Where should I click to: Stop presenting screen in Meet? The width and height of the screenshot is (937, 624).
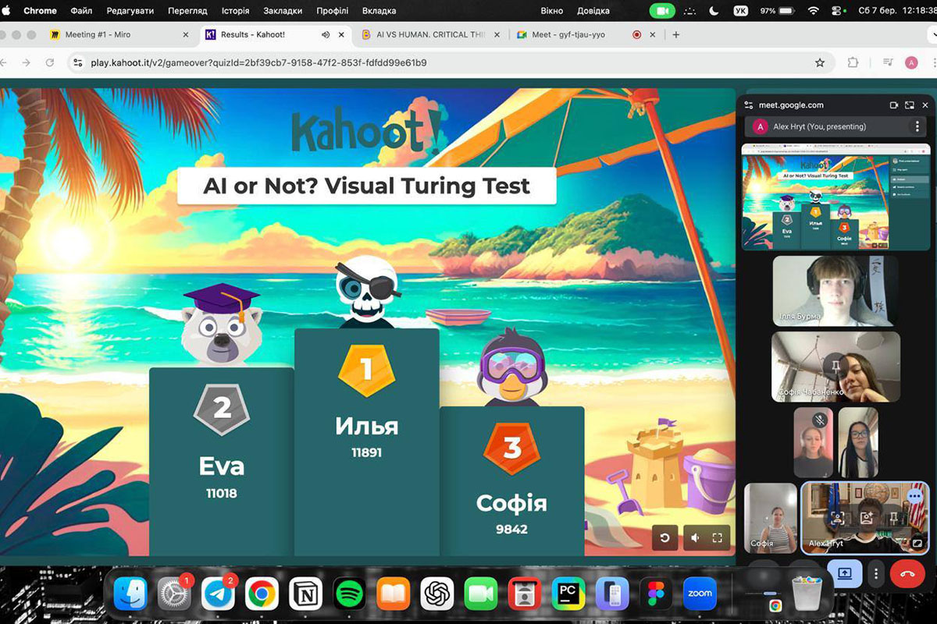[845, 573]
